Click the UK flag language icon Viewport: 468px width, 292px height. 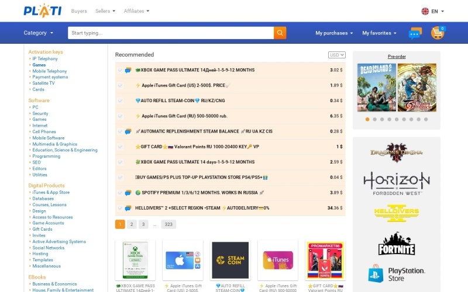pyautogui.click(x=425, y=11)
